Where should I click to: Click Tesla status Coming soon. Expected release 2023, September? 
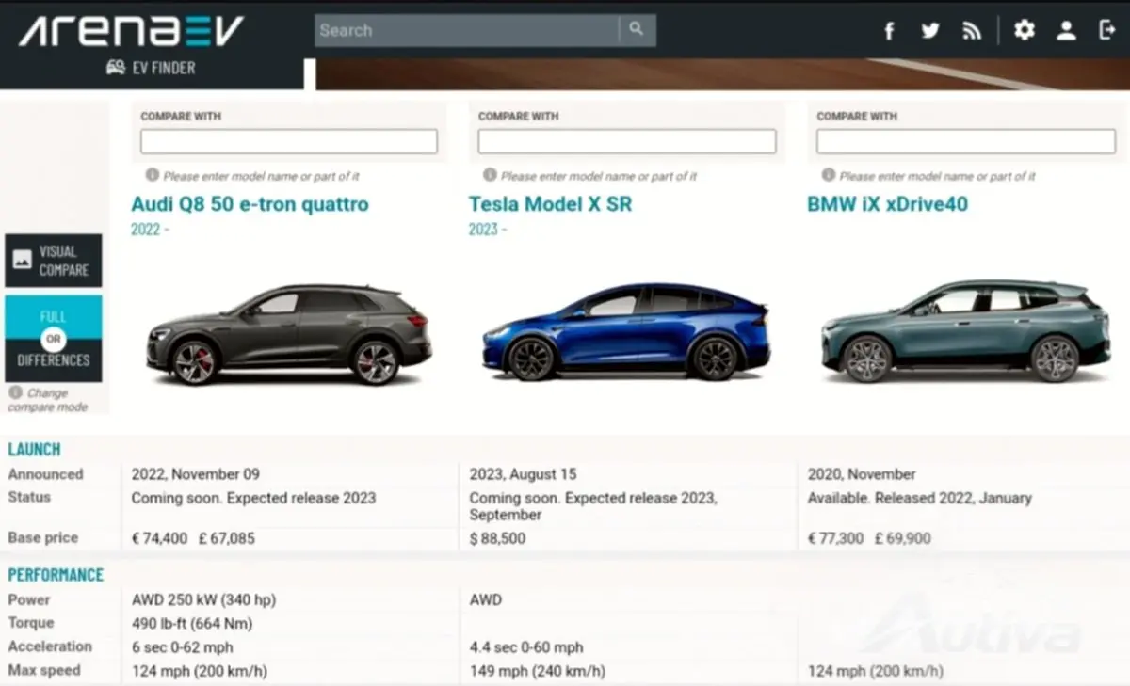tap(593, 506)
